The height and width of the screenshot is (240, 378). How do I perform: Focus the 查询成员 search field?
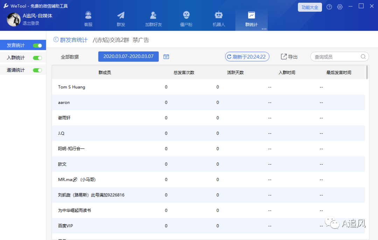click(x=339, y=57)
